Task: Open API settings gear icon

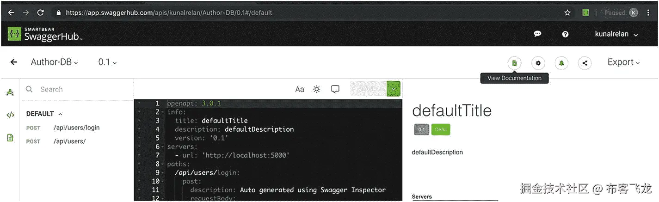Action: tap(538, 63)
